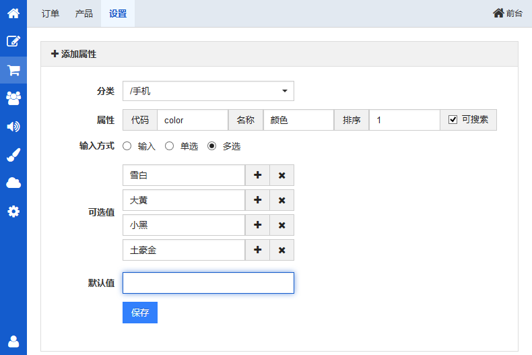This screenshot has width=532, height=355.
Task: Open the edit pencil sidebar icon
Action: [13, 41]
